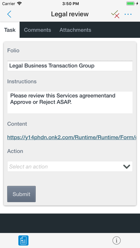
Task: Submit the legal review form
Action: point(21,194)
